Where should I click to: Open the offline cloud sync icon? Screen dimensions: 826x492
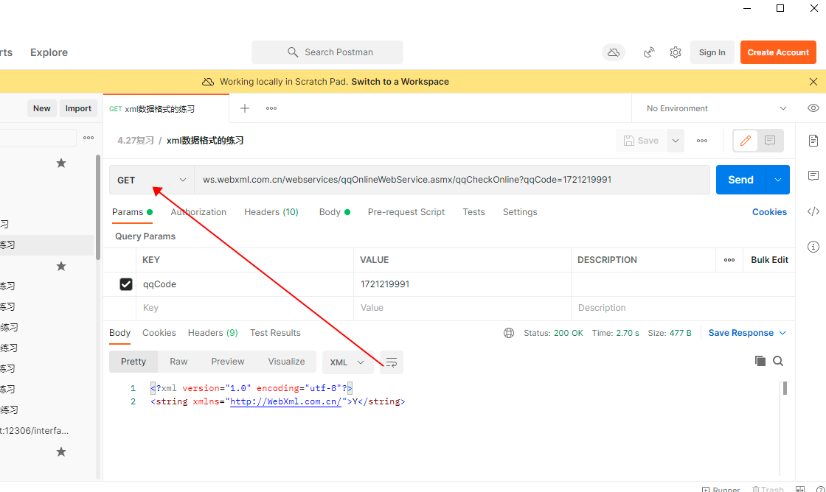point(613,52)
